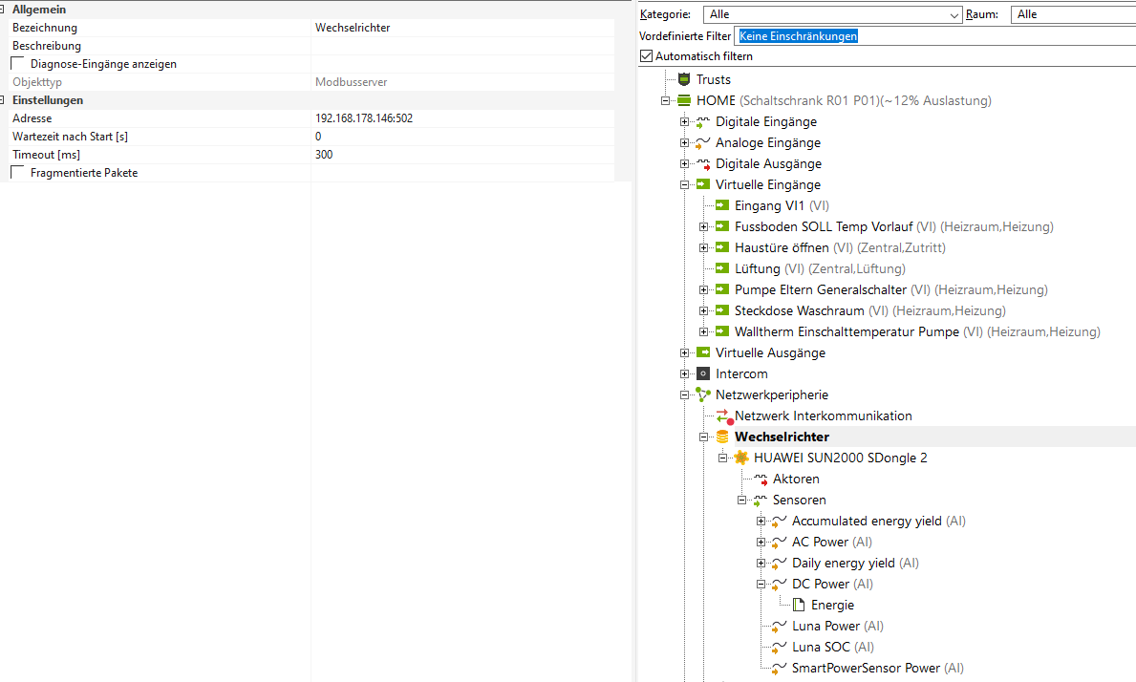Select Luna SOC sensor in tree

coord(820,647)
